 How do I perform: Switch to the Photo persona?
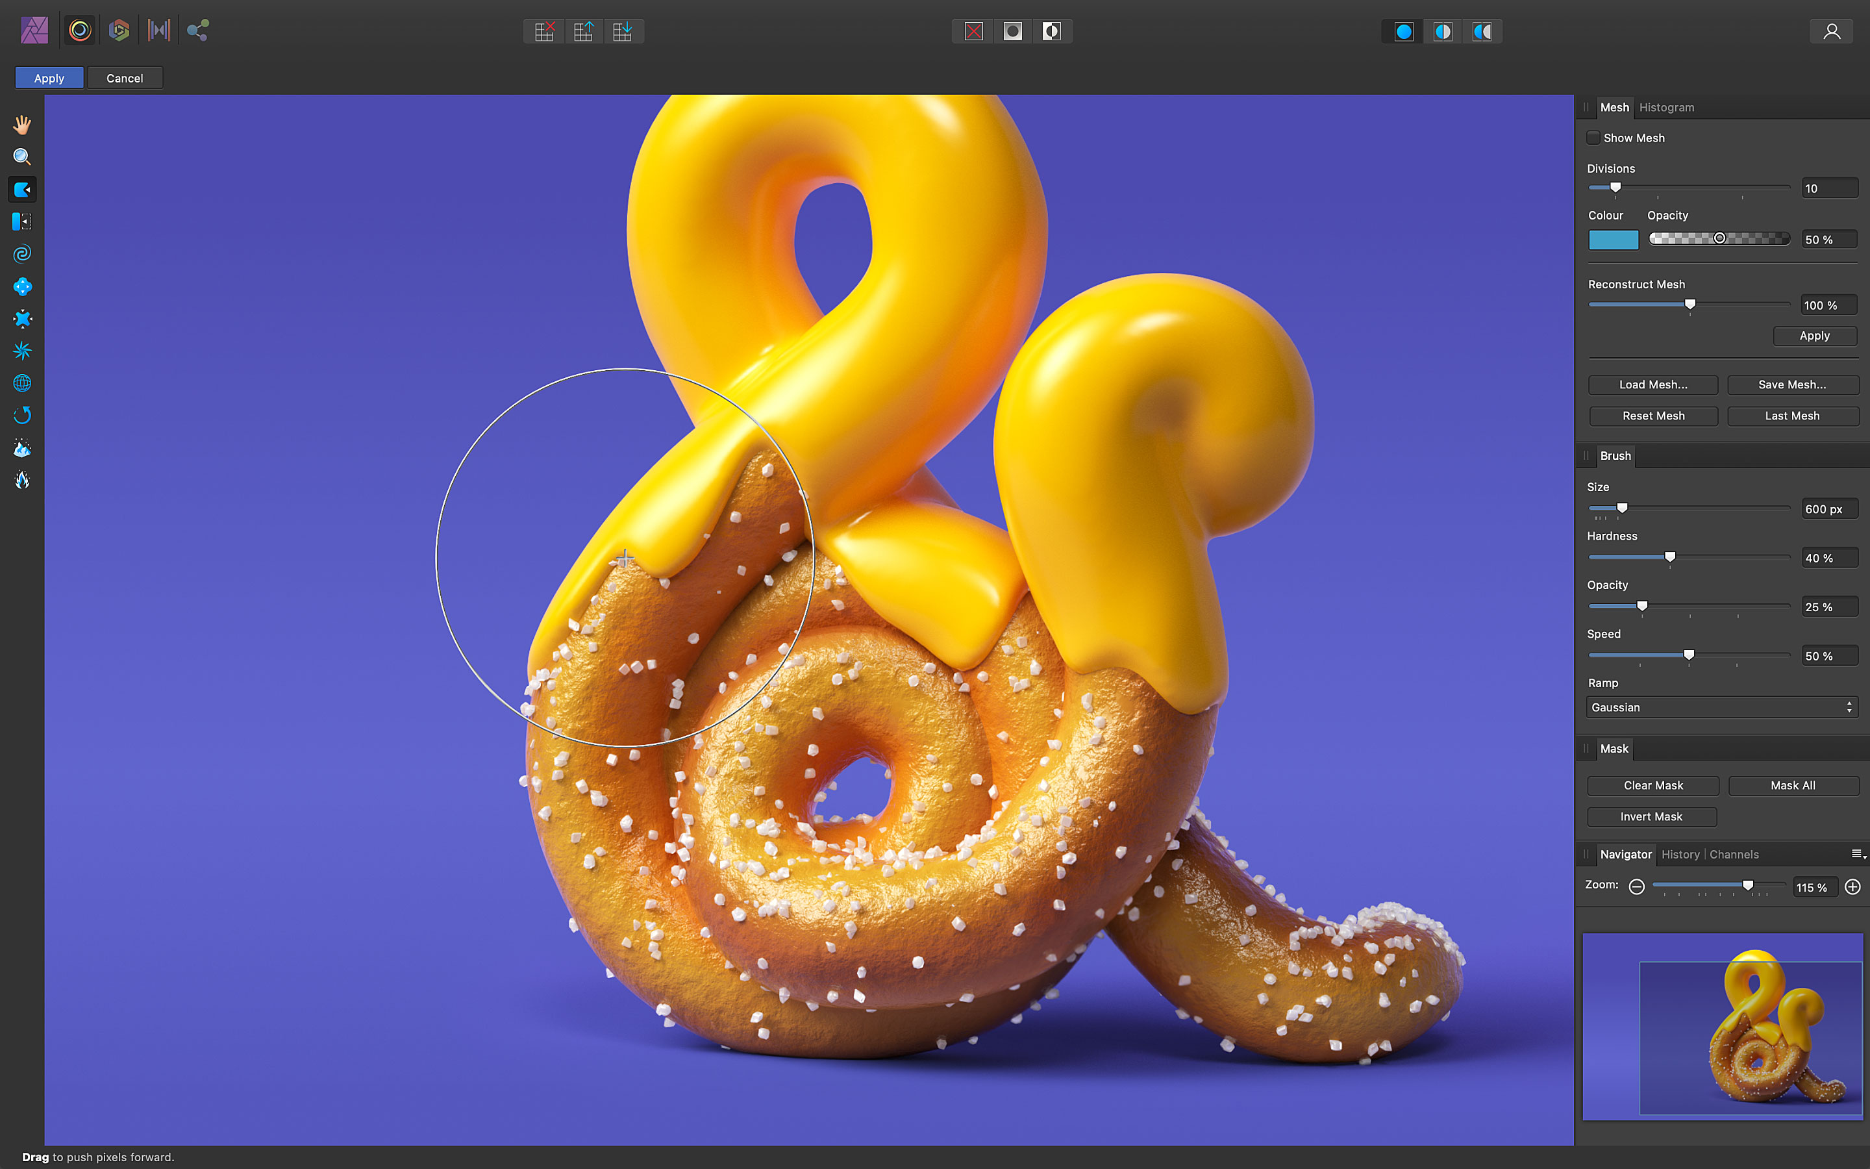[34, 31]
